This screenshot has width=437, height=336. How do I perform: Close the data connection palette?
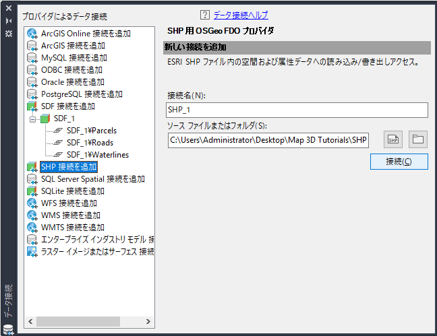[9, 8]
